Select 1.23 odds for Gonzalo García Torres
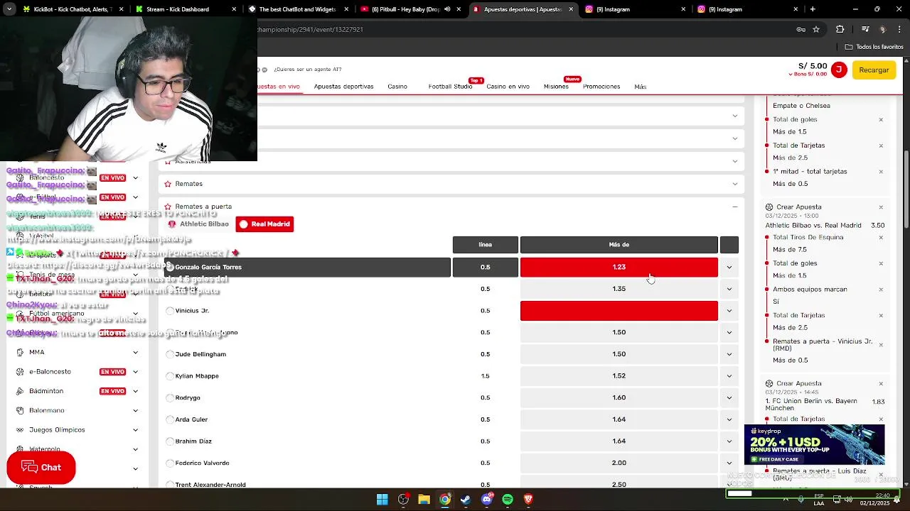The width and height of the screenshot is (910, 511). [619, 268]
